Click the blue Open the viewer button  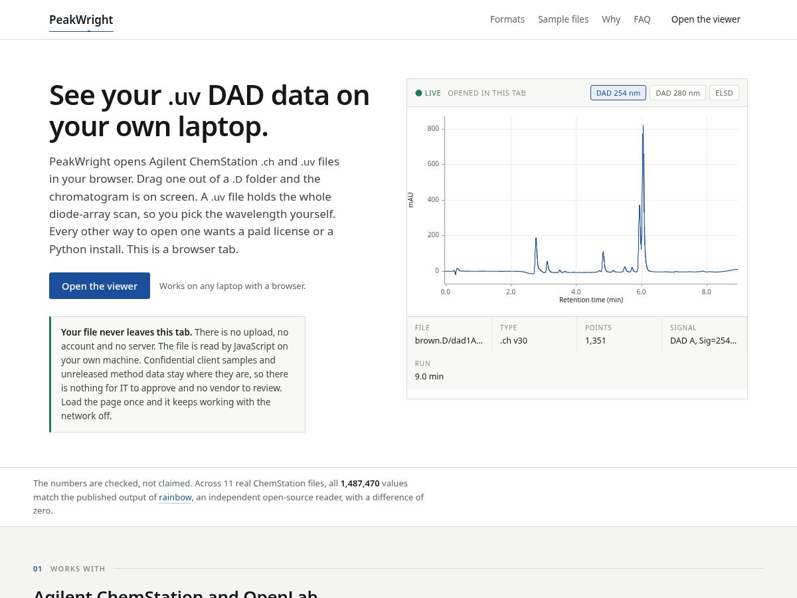click(x=100, y=286)
